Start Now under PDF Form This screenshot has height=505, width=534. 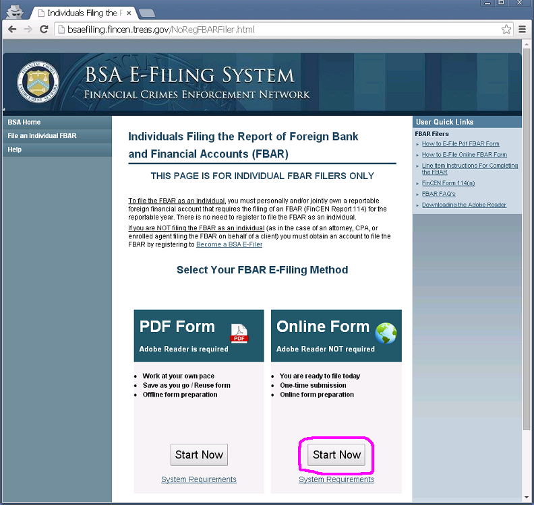pos(199,454)
